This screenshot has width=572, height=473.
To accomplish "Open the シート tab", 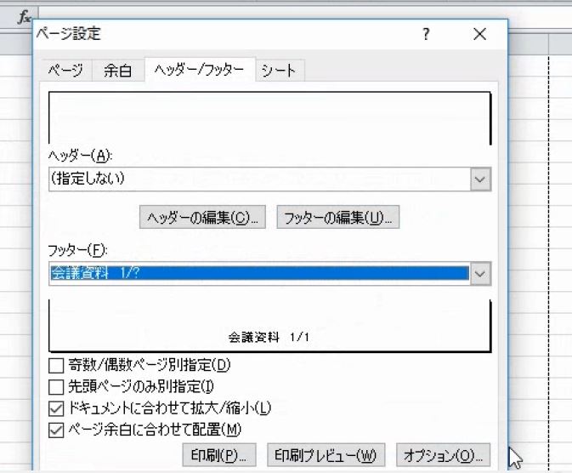I will coord(279,70).
